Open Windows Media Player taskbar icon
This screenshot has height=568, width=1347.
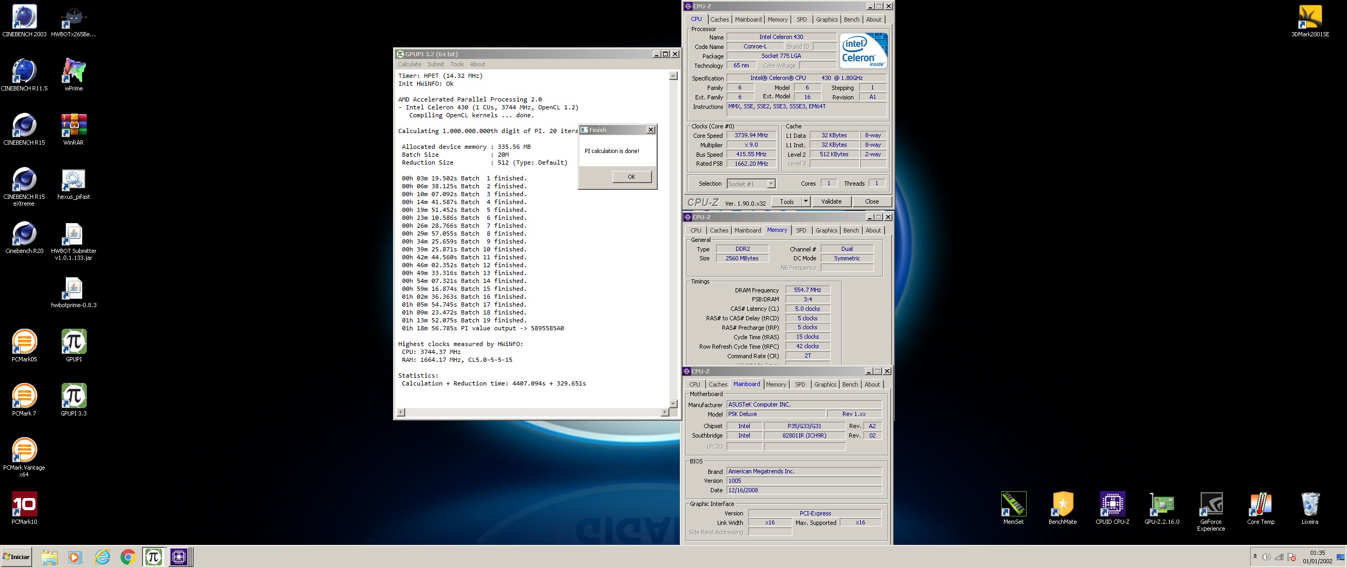pos(75,557)
